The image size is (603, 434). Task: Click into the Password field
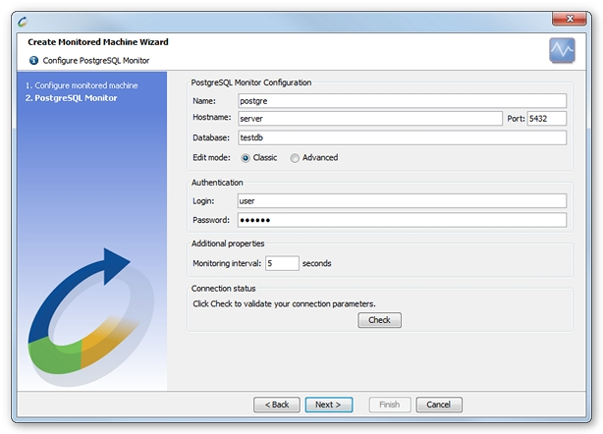[401, 220]
